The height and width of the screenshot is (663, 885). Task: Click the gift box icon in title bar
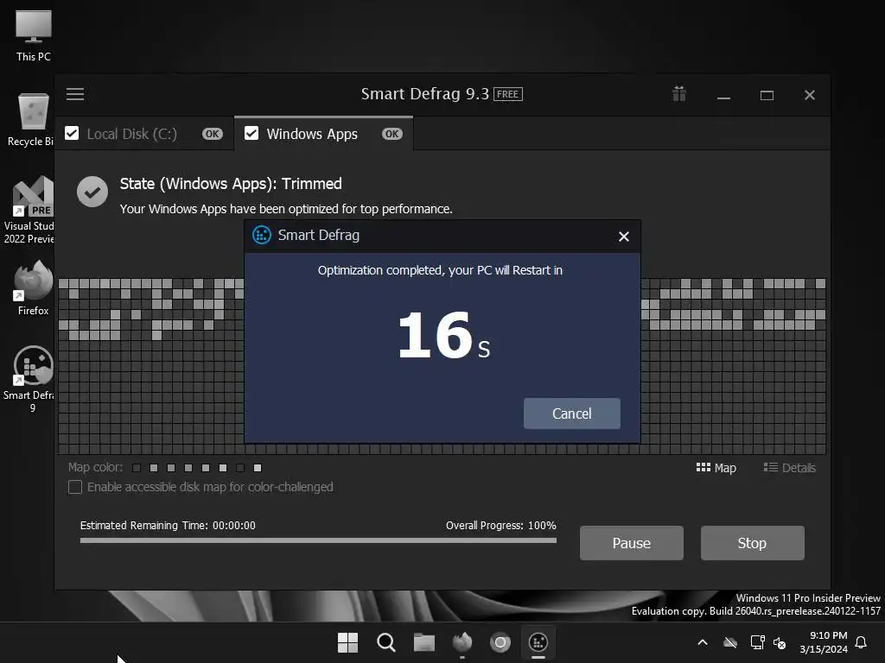pyautogui.click(x=679, y=93)
